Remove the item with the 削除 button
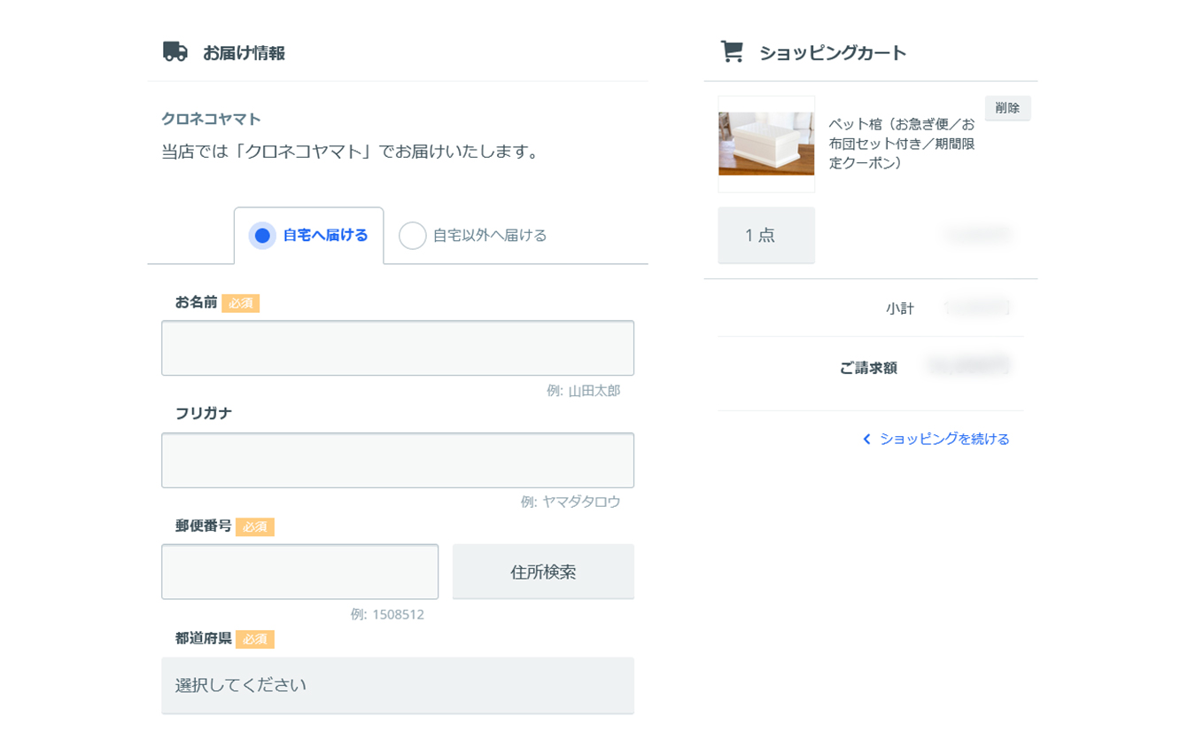1180x732 pixels. coord(1007,108)
